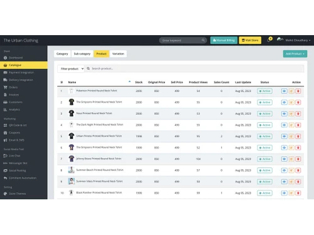
Task: Open QR Code & Url in the sidebar
Action: pyautogui.click(x=15, y=125)
